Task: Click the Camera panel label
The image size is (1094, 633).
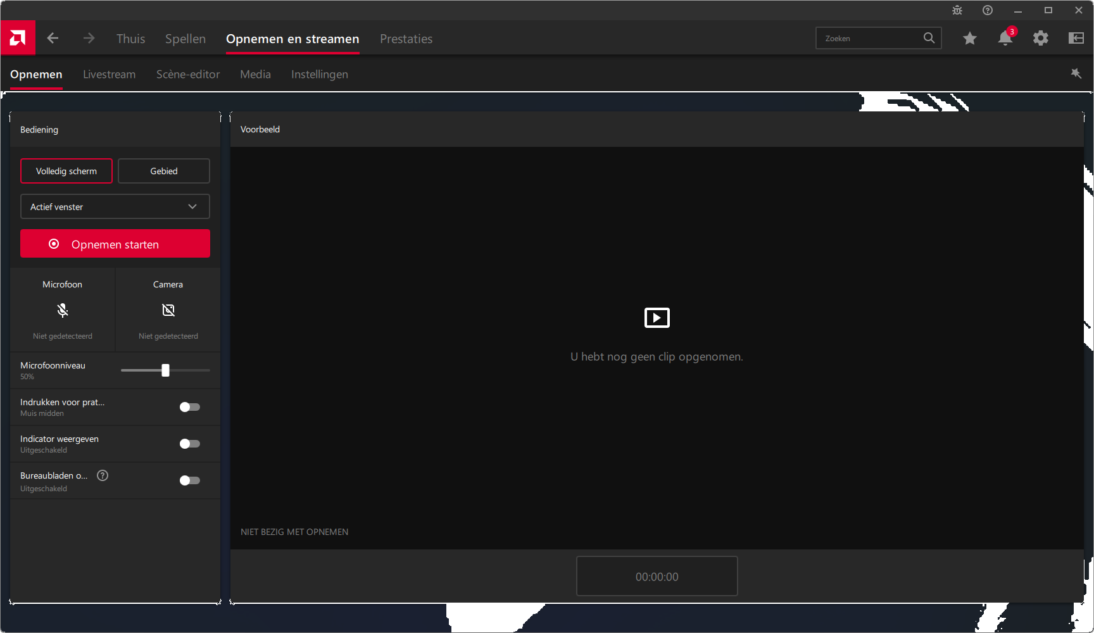Action: (x=168, y=284)
